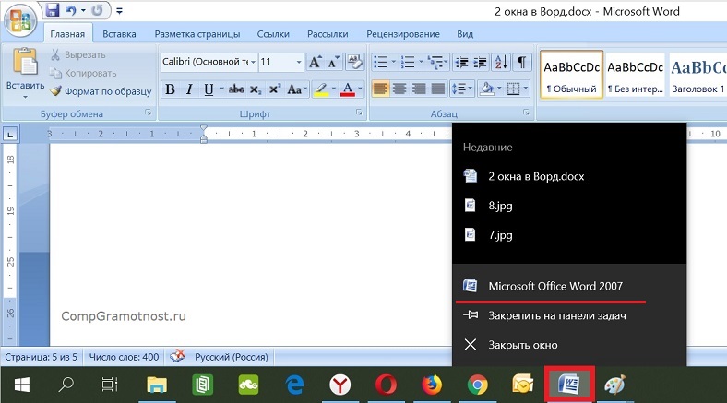Clear formatting with eraser icon

click(x=355, y=62)
